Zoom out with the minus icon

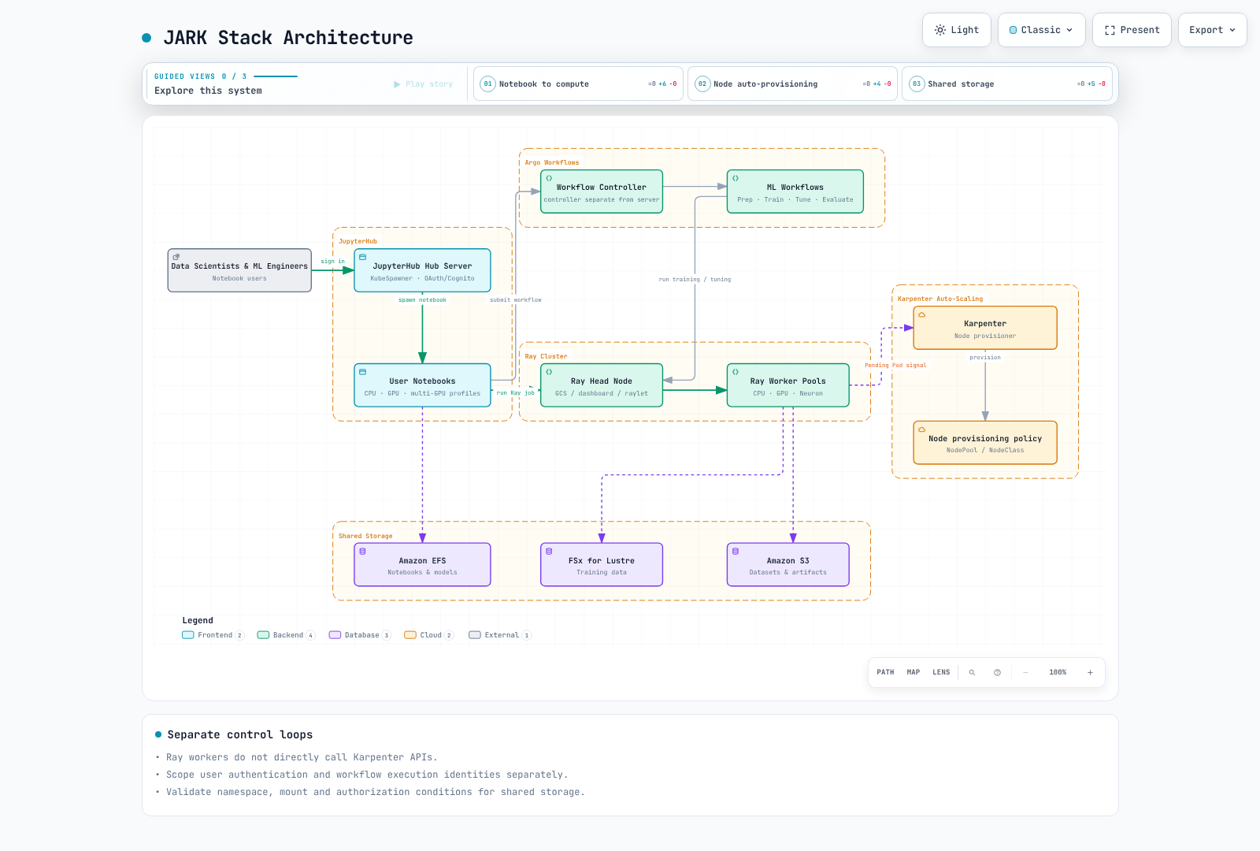coord(1025,673)
